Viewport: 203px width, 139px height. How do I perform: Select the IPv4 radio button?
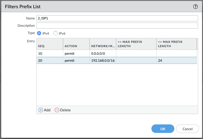(39, 33)
